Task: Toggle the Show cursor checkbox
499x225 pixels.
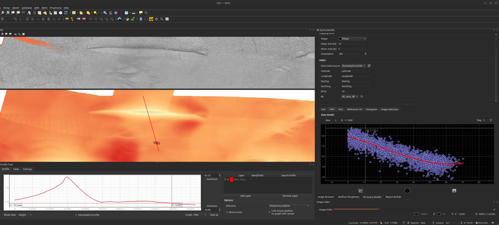Action: point(227,212)
